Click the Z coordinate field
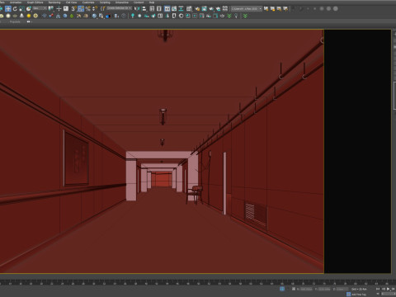 click(342, 289)
